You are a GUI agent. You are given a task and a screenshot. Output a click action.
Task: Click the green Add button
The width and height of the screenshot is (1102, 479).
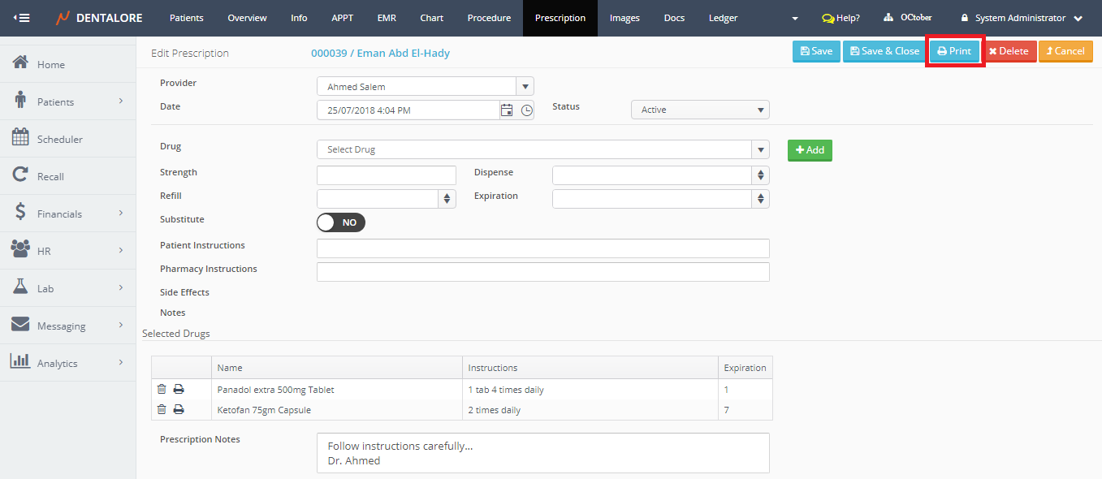(x=810, y=150)
